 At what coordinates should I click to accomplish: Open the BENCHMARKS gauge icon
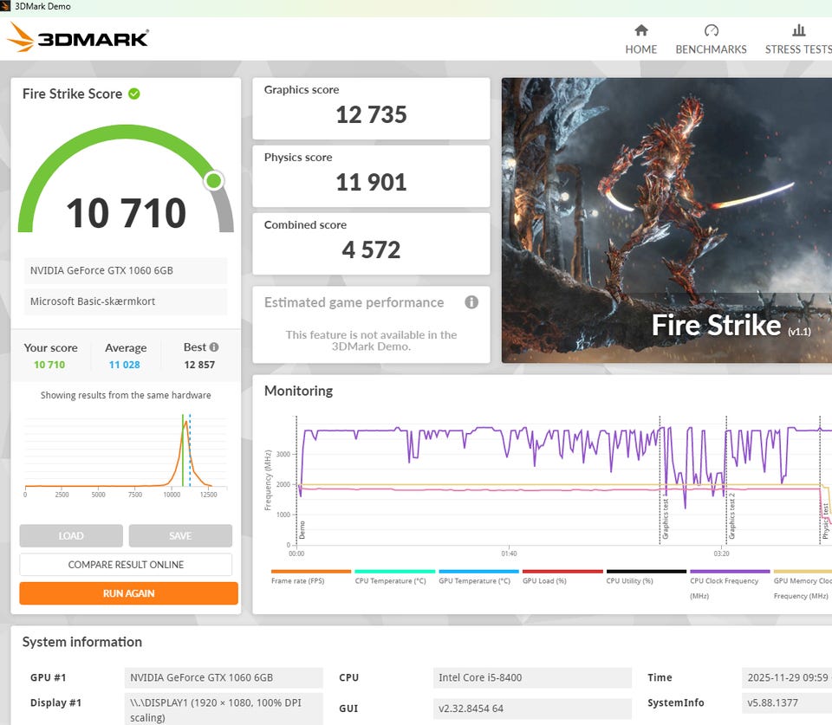[711, 30]
